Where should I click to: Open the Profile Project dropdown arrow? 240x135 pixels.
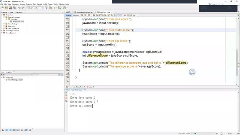tap(67, 8)
